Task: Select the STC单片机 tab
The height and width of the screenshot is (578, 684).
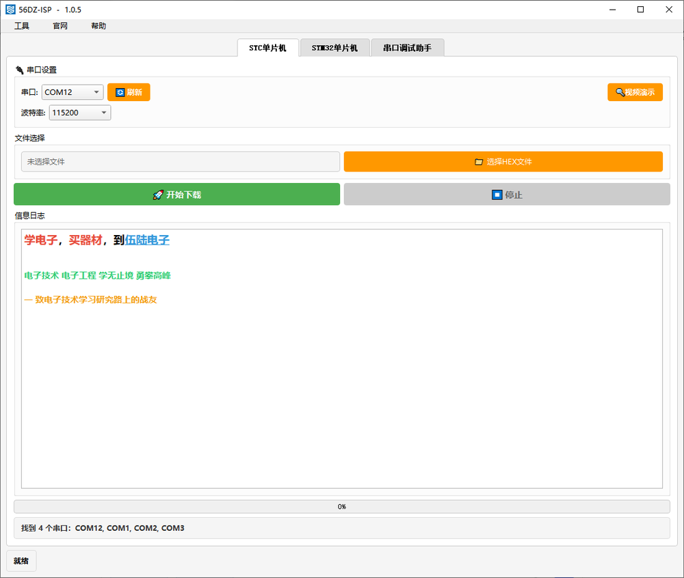Action: coord(267,48)
